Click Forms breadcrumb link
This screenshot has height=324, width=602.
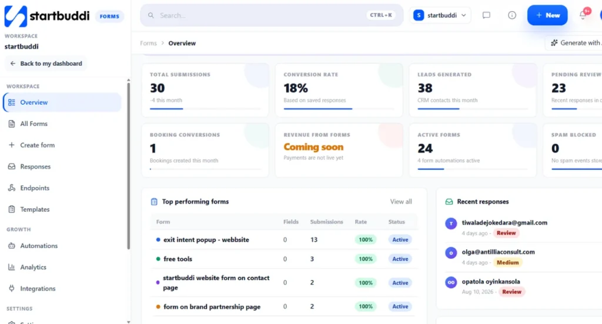coord(148,43)
